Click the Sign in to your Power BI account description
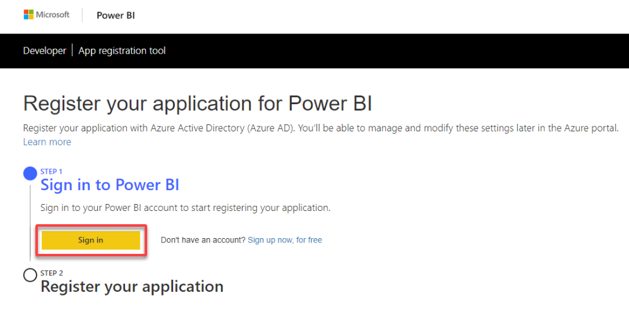Image resolution: width=629 pixels, height=312 pixels. coord(185,208)
